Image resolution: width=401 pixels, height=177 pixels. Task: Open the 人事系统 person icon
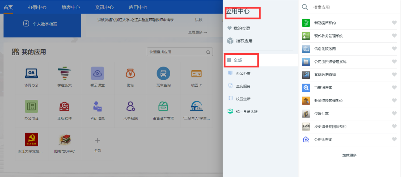(x=130, y=106)
